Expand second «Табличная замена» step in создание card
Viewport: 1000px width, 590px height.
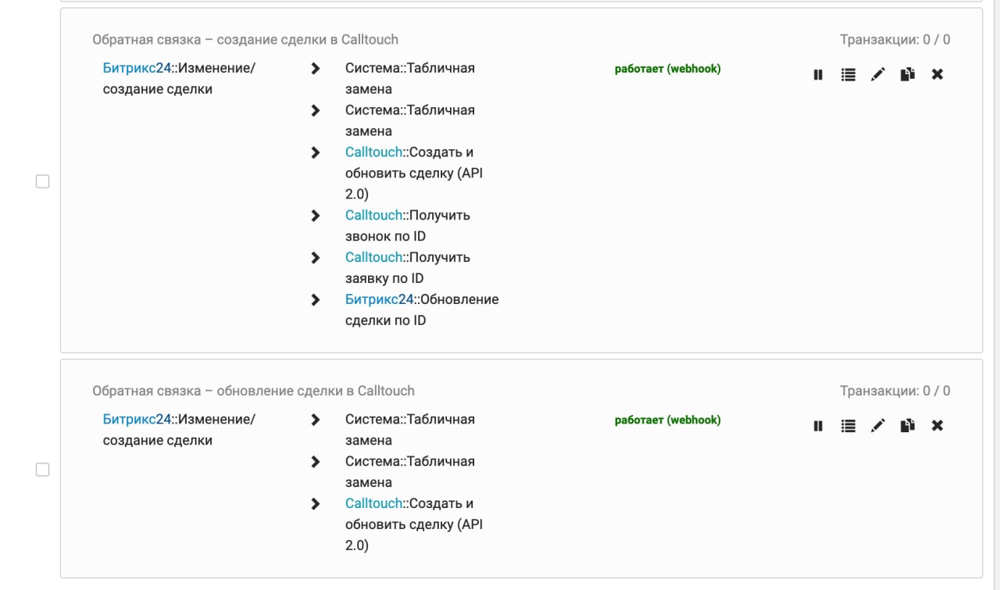click(x=316, y=111)
